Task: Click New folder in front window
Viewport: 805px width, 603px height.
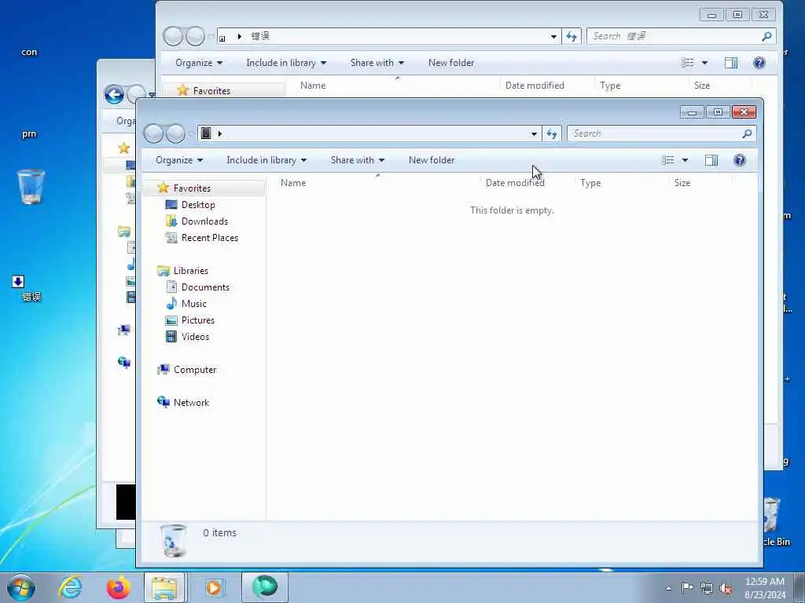Action: pyautogui.click(x=432, y=160)
